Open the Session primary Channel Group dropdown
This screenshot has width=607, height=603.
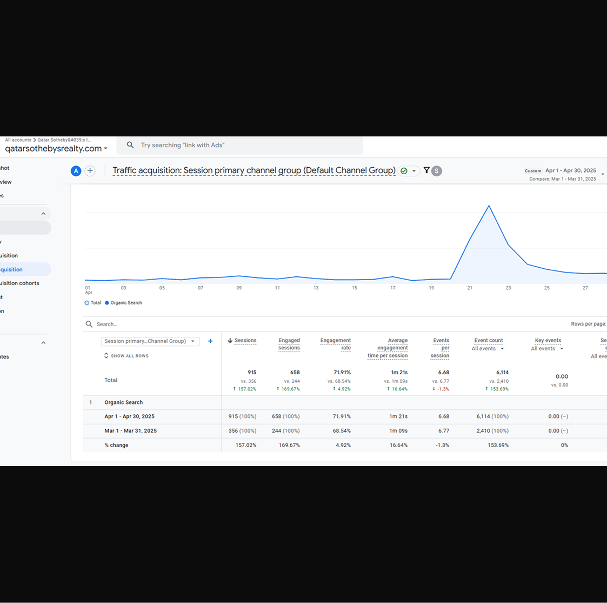click(150, 341)
